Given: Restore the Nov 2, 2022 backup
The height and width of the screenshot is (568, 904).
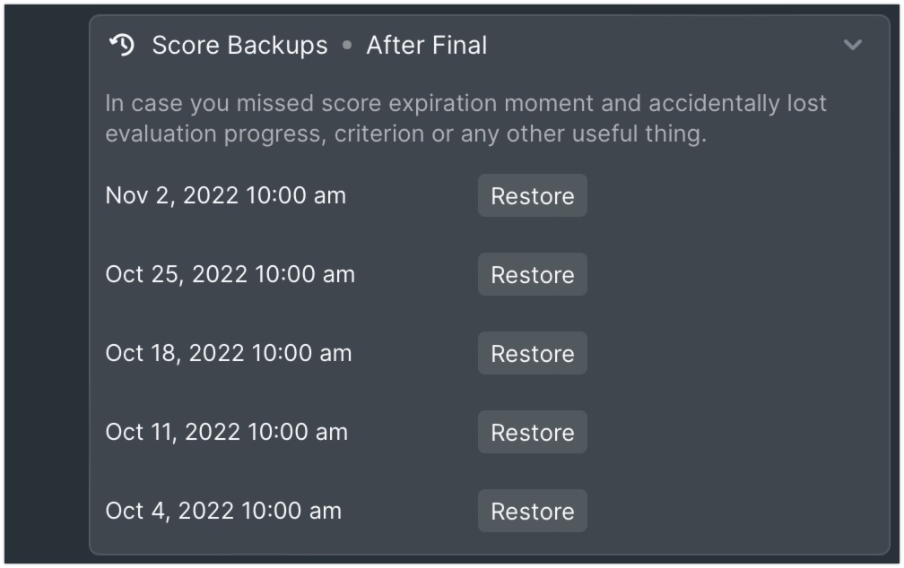Looking at the screenshot, I should 532,196.
